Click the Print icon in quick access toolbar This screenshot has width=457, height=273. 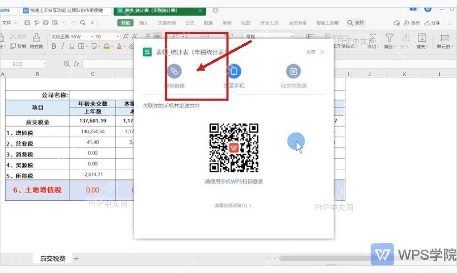[46, 22]
